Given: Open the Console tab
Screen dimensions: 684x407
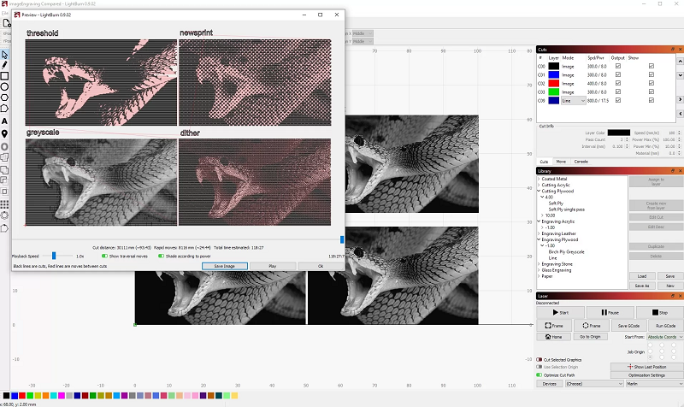Looking at the screenshot, I should [x=581, y=161].
